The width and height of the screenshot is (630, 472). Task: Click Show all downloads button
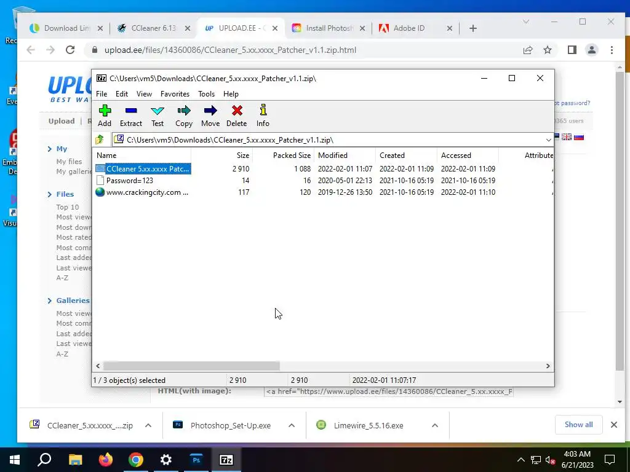coord(578,425)
